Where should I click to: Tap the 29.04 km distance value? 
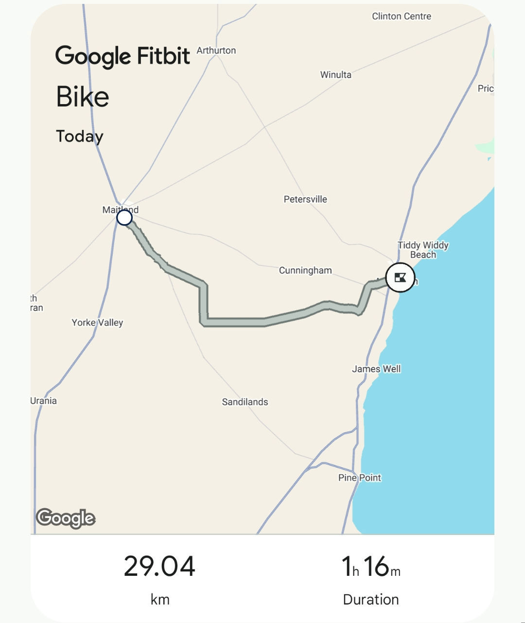[x=159, y=567]
